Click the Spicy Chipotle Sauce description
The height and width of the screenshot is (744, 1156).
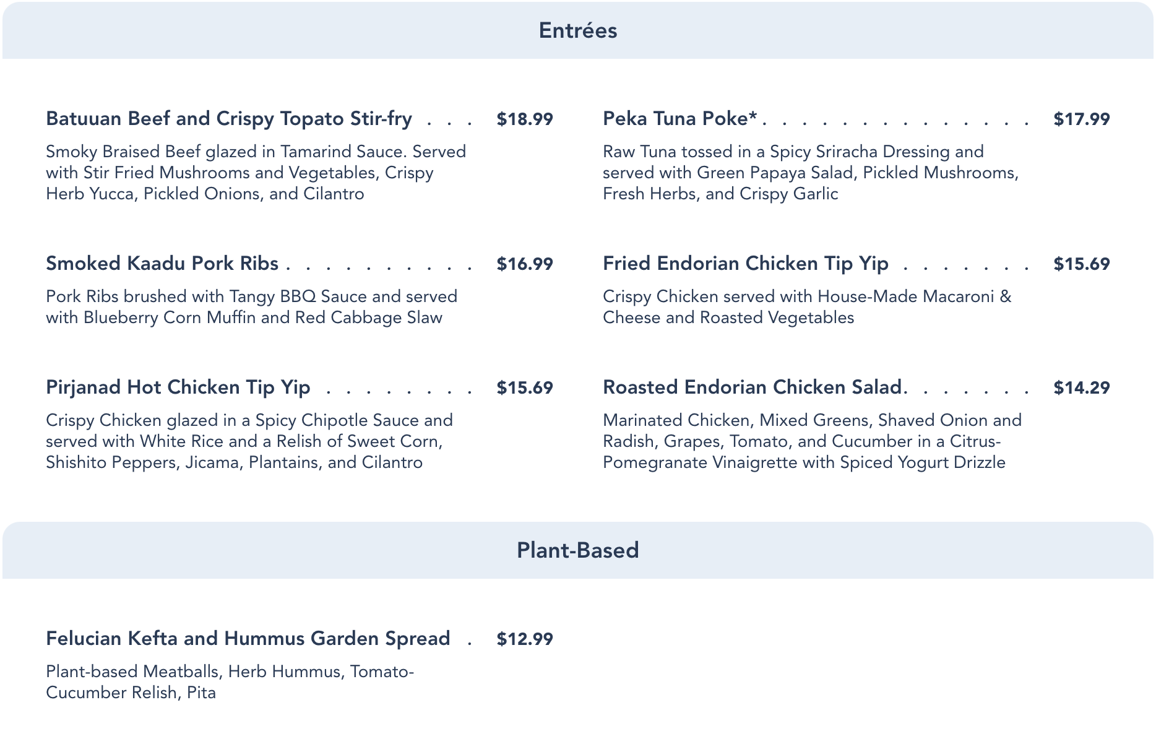click(249, 441)
